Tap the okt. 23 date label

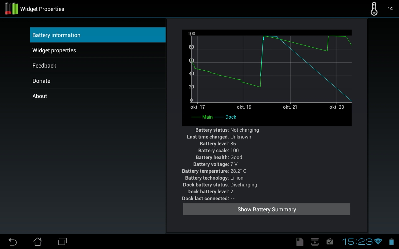click(337, 107)
